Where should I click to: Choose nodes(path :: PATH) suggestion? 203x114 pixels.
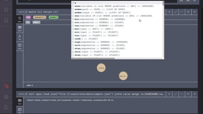[117, 9]
